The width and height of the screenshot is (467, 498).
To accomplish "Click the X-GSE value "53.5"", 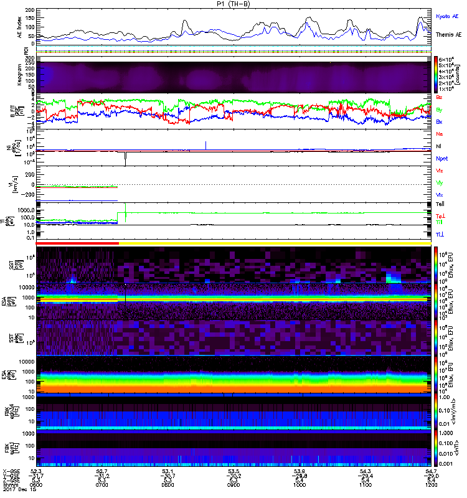I will click(233, 471).
